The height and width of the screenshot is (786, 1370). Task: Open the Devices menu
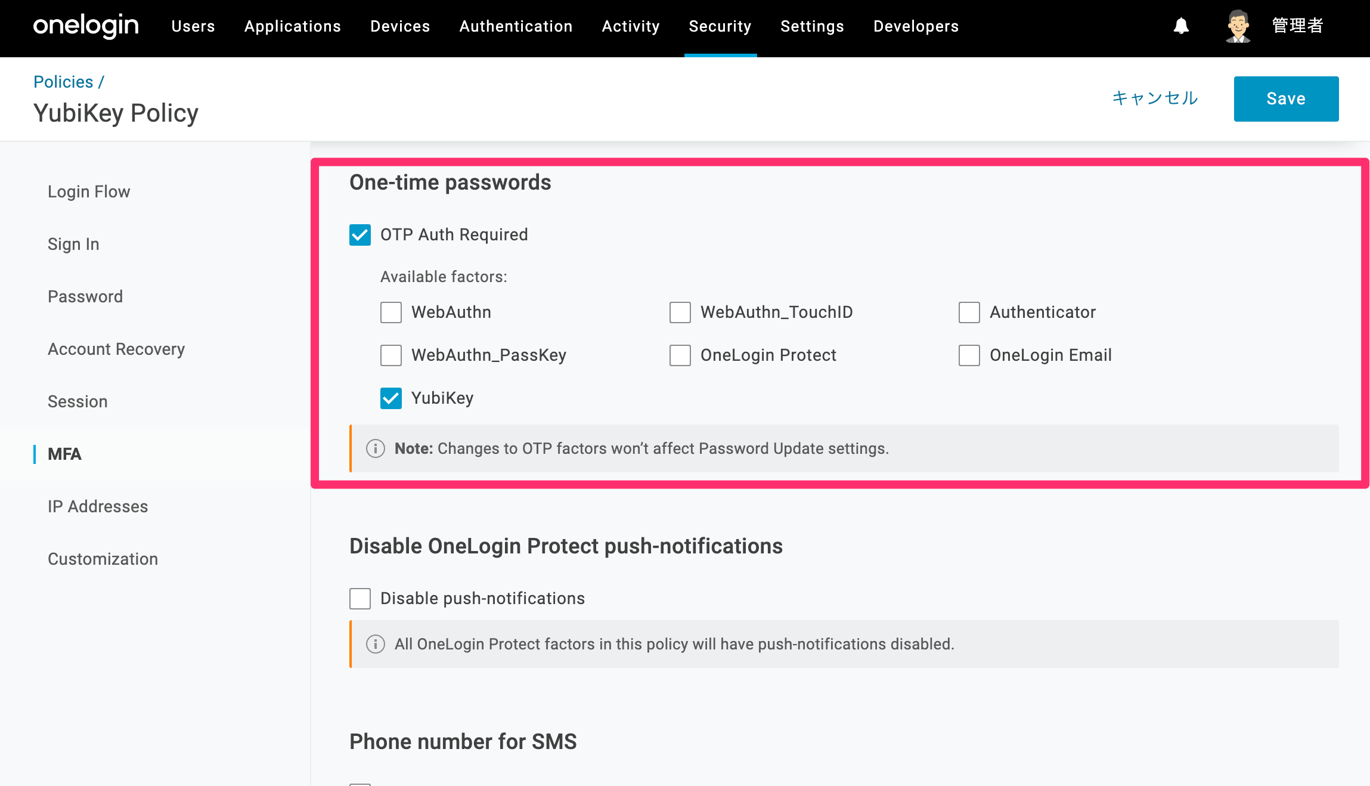coord(400,26)
